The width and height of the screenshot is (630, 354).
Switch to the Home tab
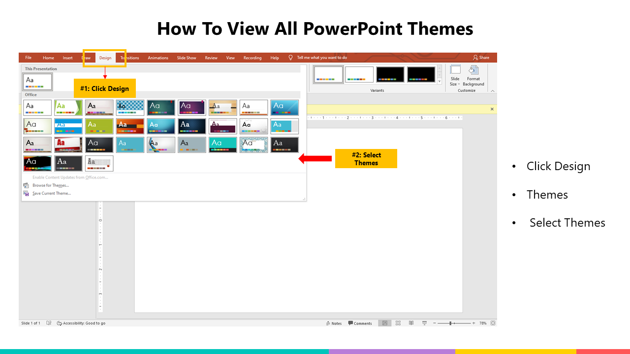click(x=48, y=58)
